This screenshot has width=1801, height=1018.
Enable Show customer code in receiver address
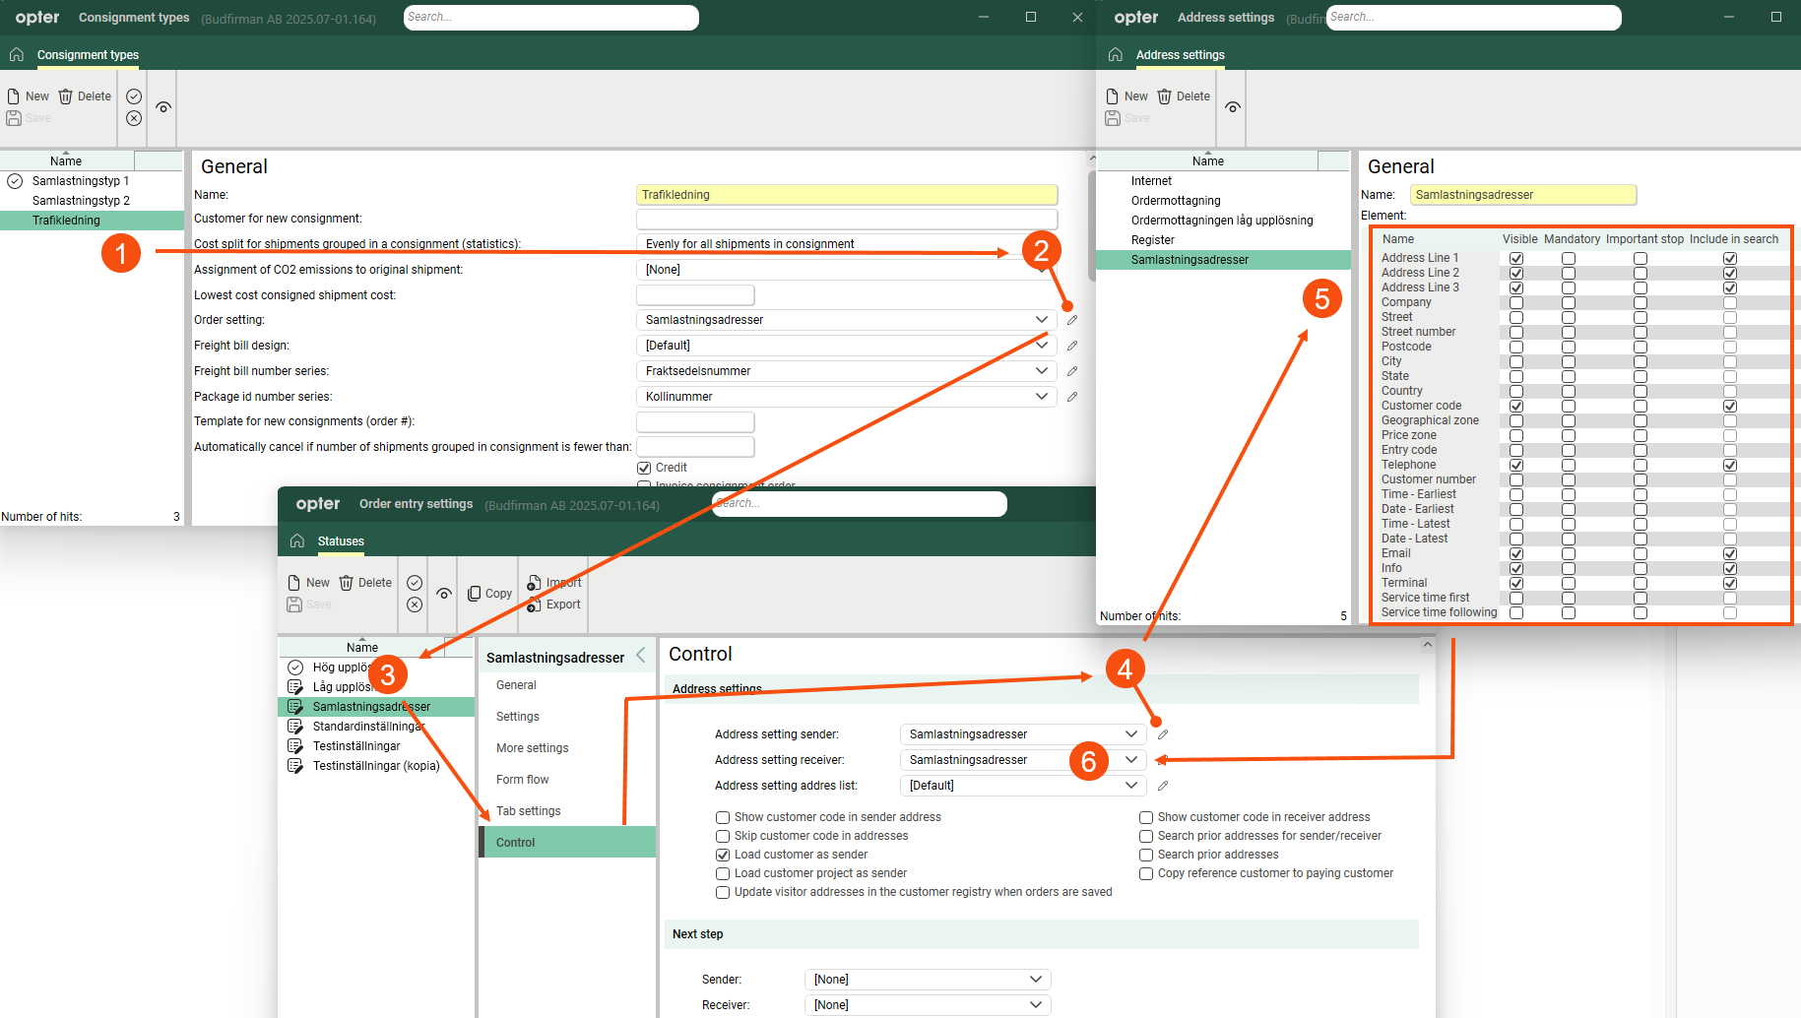1146,817
